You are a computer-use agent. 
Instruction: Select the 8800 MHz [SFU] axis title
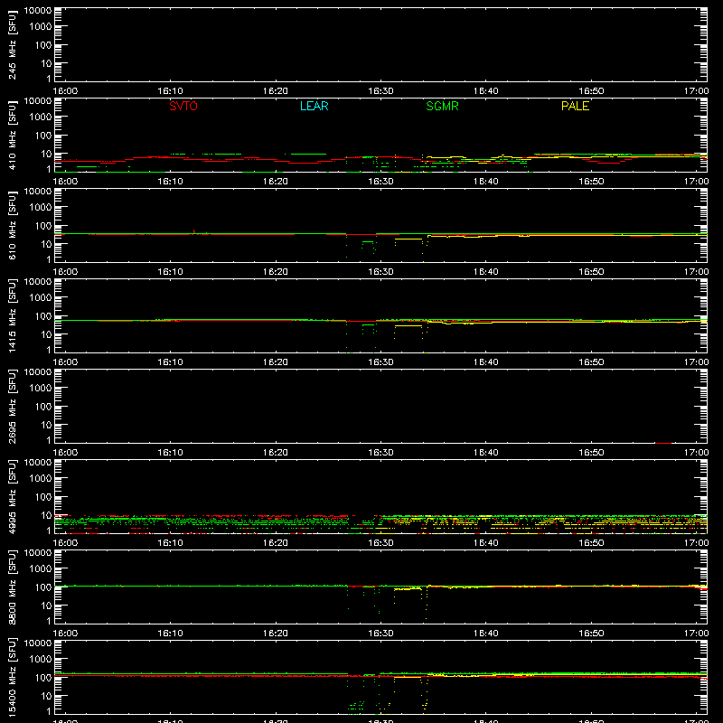12,587
